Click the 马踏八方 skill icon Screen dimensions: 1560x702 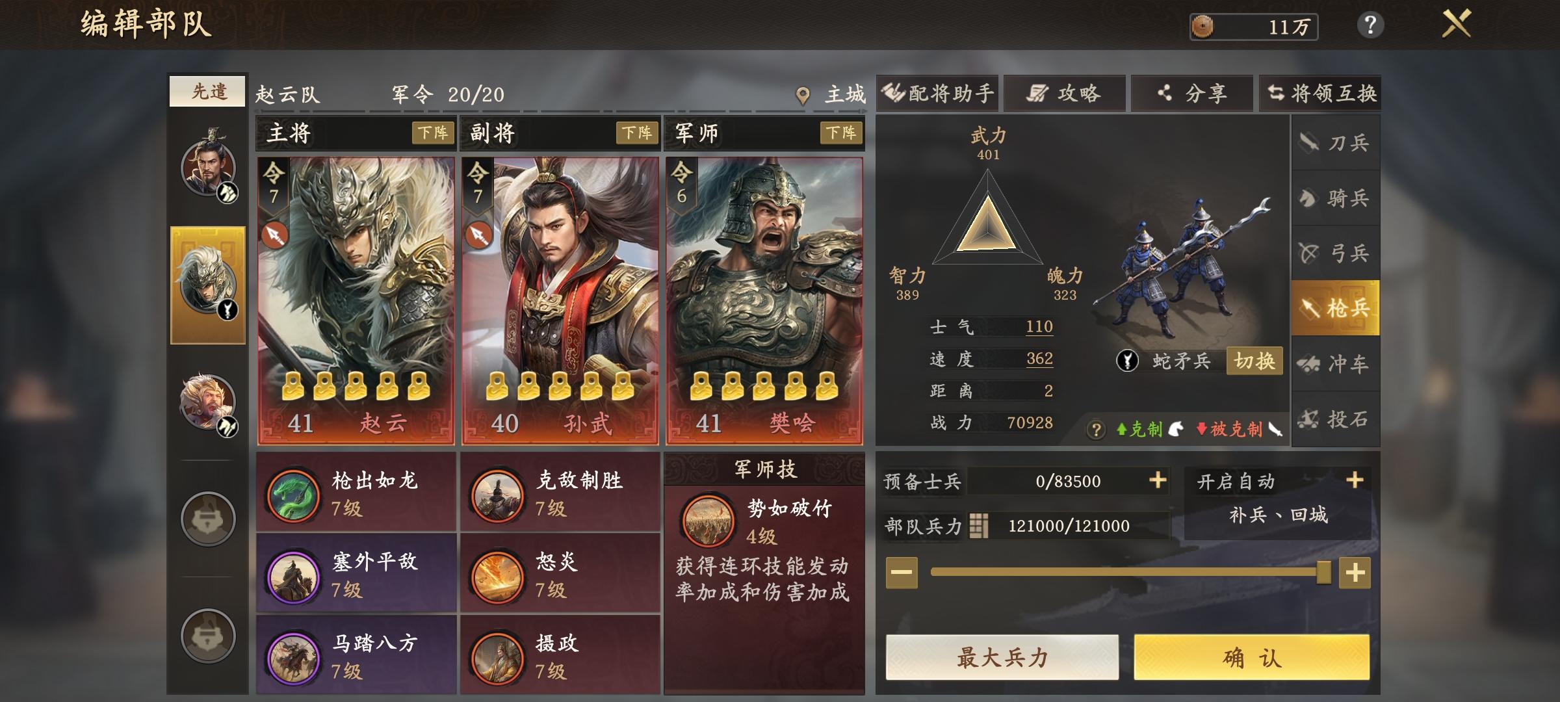click(294, 658)
